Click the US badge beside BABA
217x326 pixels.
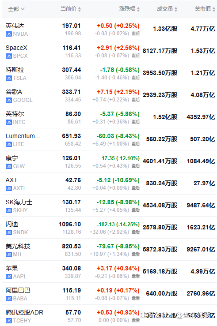pyautogui.click(x=9, y=299)
